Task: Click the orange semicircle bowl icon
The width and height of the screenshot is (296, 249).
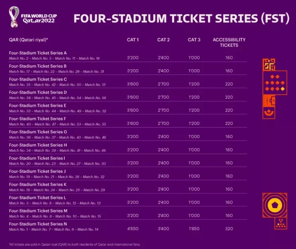Action: (x=269, y=113)
